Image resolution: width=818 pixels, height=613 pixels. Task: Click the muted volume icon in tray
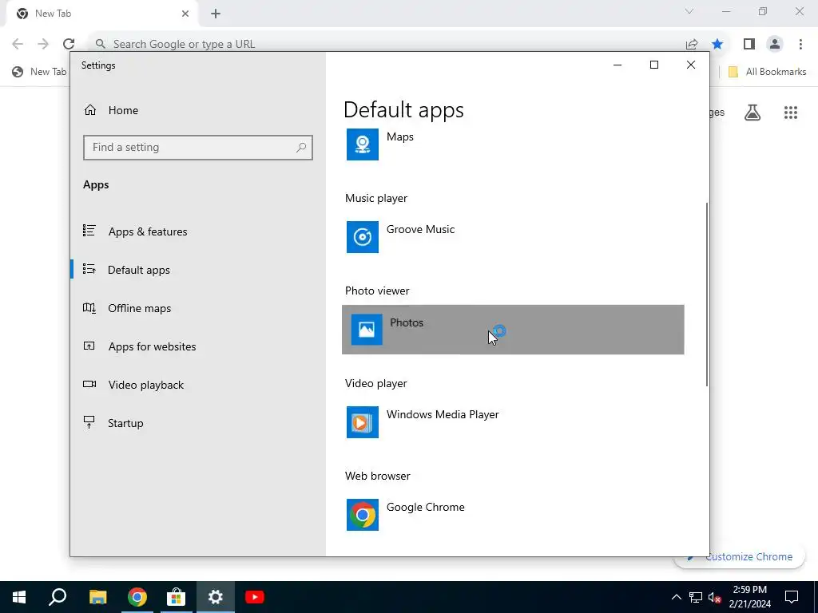714,597
